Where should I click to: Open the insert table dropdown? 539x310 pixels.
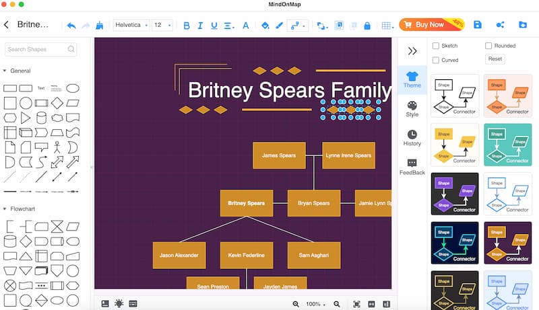(x=387, y=26)
